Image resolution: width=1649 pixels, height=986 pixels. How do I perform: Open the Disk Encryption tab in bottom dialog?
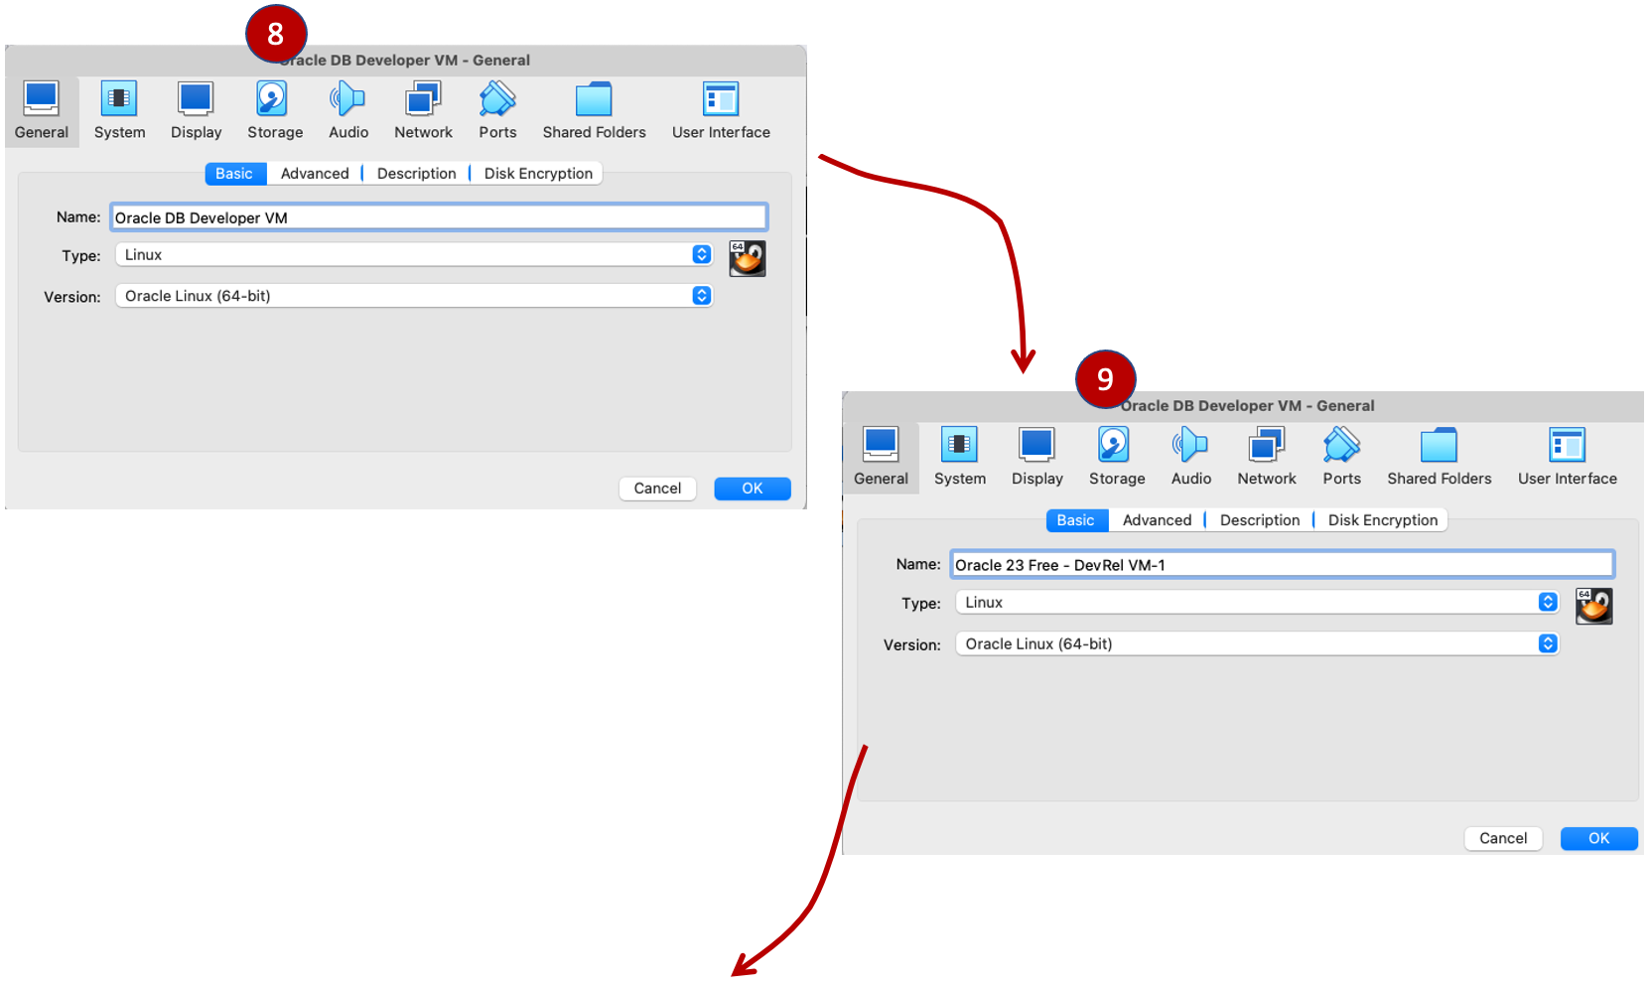pos(1381,519)
